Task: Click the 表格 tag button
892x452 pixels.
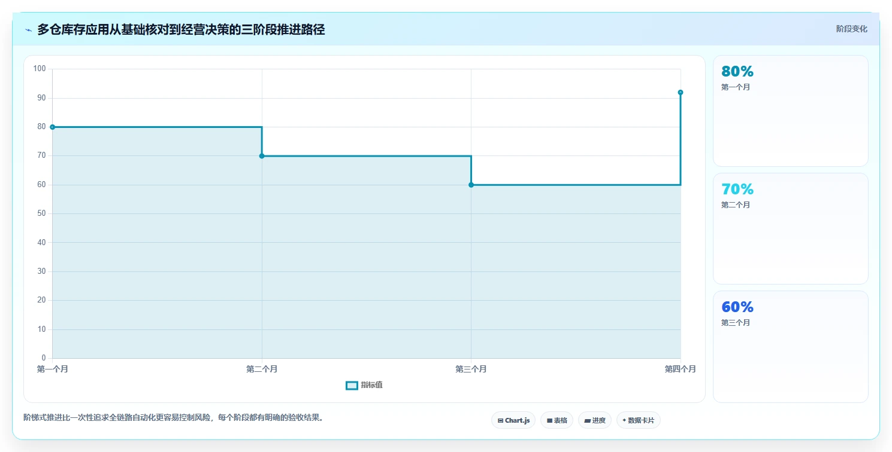Action: click(557, 420)
